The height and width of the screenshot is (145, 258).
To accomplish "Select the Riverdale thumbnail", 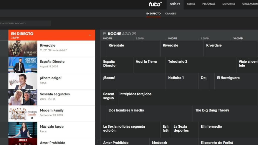I will pos(23,48).
